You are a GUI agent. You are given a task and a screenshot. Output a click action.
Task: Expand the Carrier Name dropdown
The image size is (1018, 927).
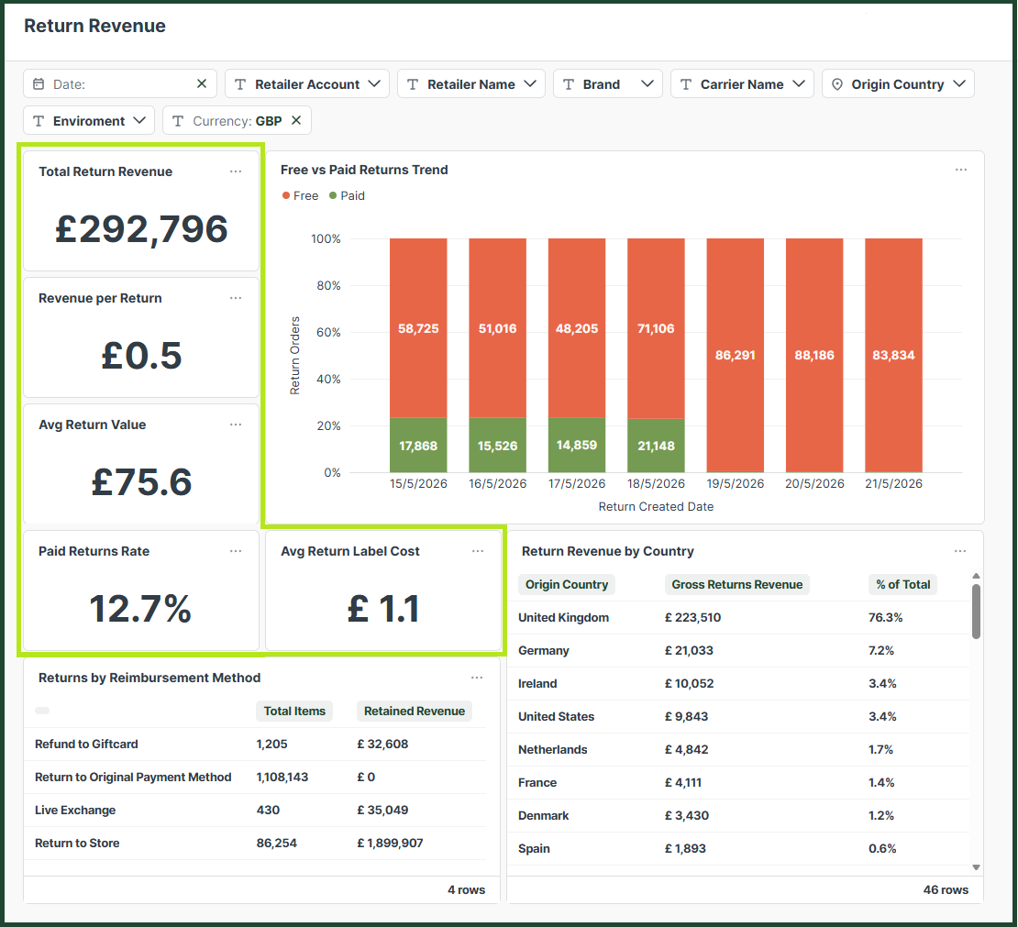tap(742, 83)
